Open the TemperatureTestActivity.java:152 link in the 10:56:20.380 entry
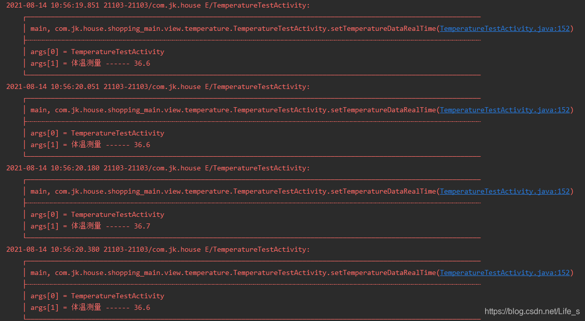The height and width of the screenshot is (321, 585). tap(505, 273)
